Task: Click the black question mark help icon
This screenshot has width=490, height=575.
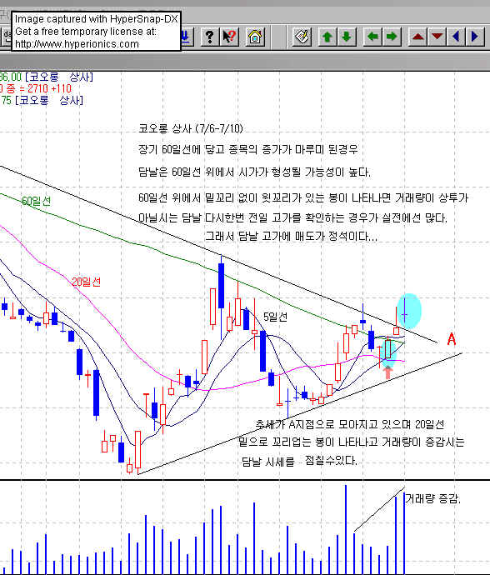Action: pos(210,37)
